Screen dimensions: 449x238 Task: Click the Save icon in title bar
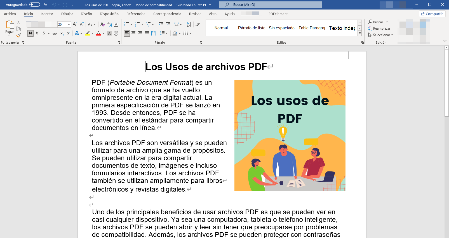pos(46,5)
